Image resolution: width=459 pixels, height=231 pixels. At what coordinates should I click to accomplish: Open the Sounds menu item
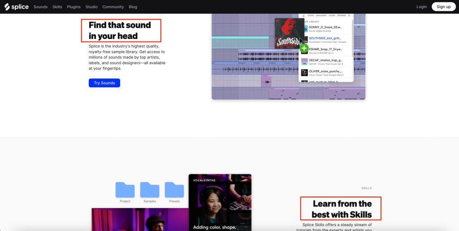point(40,7)
